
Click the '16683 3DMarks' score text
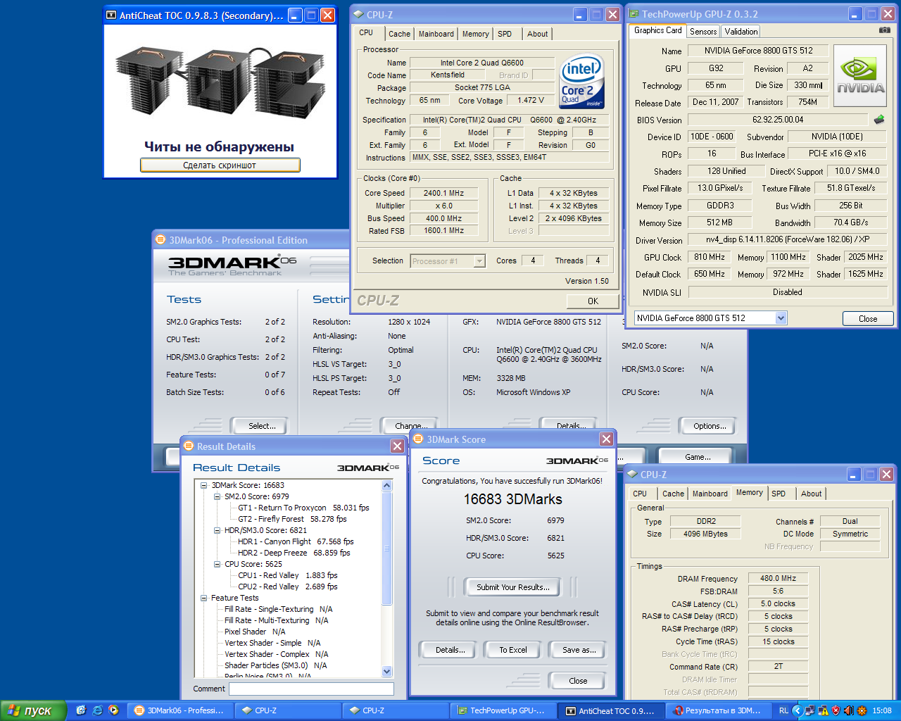[512, 499]
